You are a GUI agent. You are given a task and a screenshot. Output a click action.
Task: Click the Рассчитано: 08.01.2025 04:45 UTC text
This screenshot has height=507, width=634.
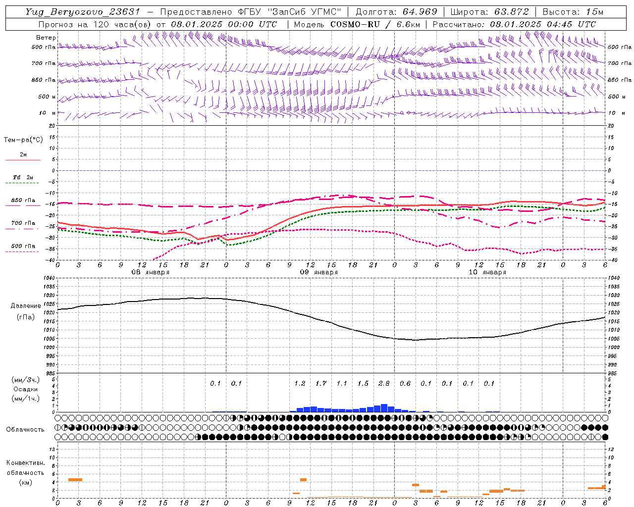514,24
